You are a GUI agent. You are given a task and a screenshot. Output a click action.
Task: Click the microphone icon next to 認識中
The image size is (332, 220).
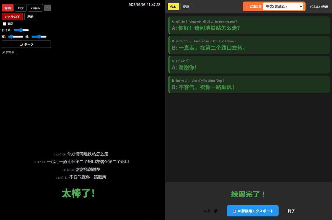tap(3, 52)
